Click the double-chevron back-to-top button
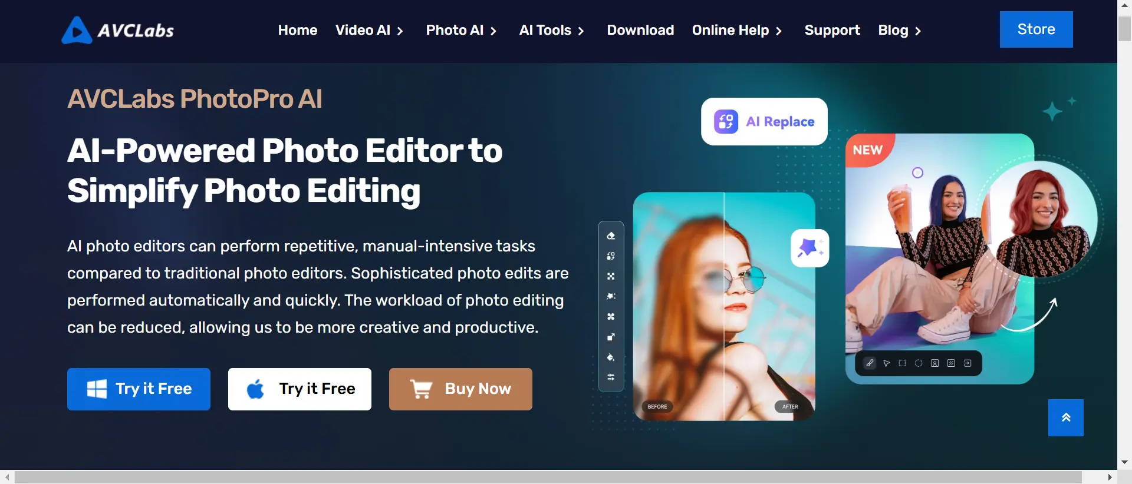1132x484 pixels. [1065, 417]
